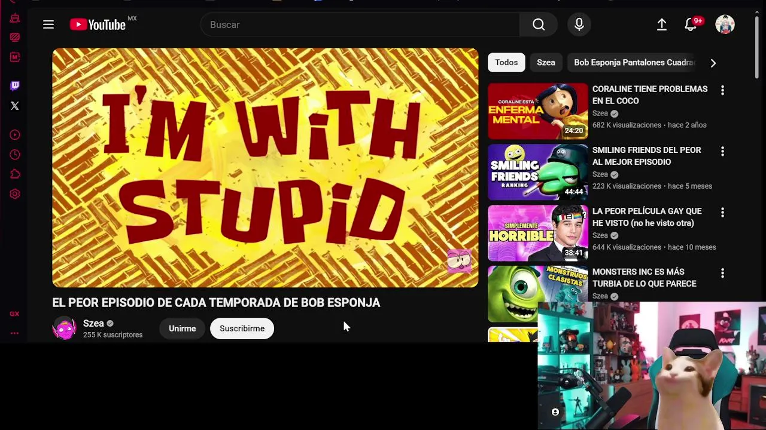
Task: Open the extensions cube icon
Action: coord(15,174)
